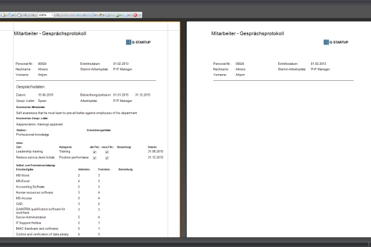The image size is (371, 247).
Task: Go to the previous page
Action: click(x=72, y=15)
